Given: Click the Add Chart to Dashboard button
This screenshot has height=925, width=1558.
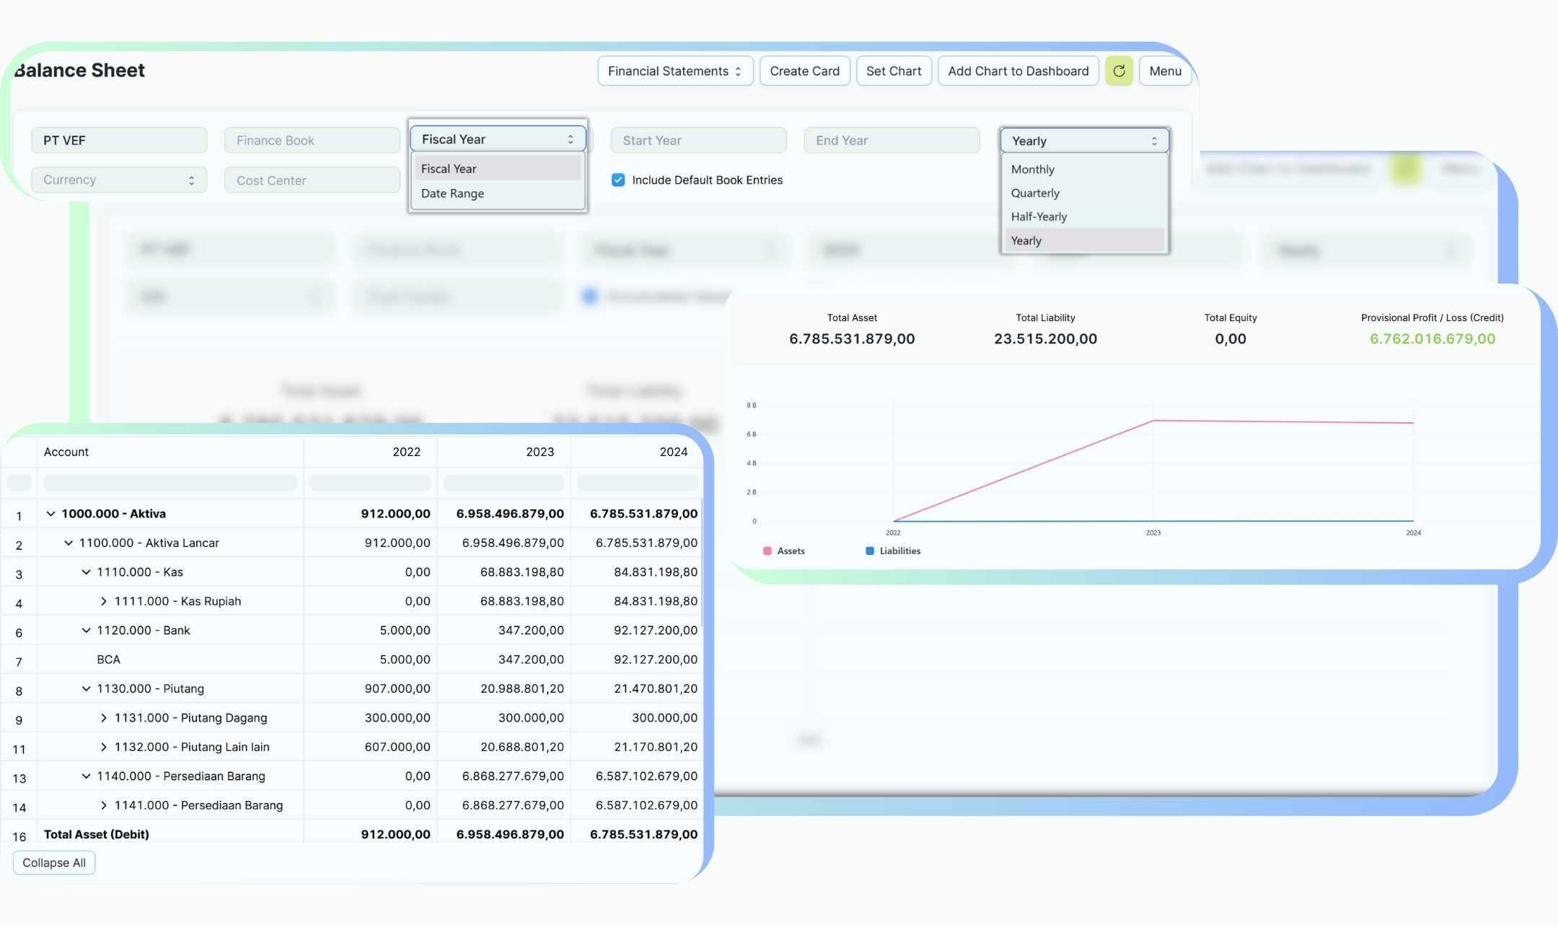Looking at the screenshot, I should [x=1018, y=71].
